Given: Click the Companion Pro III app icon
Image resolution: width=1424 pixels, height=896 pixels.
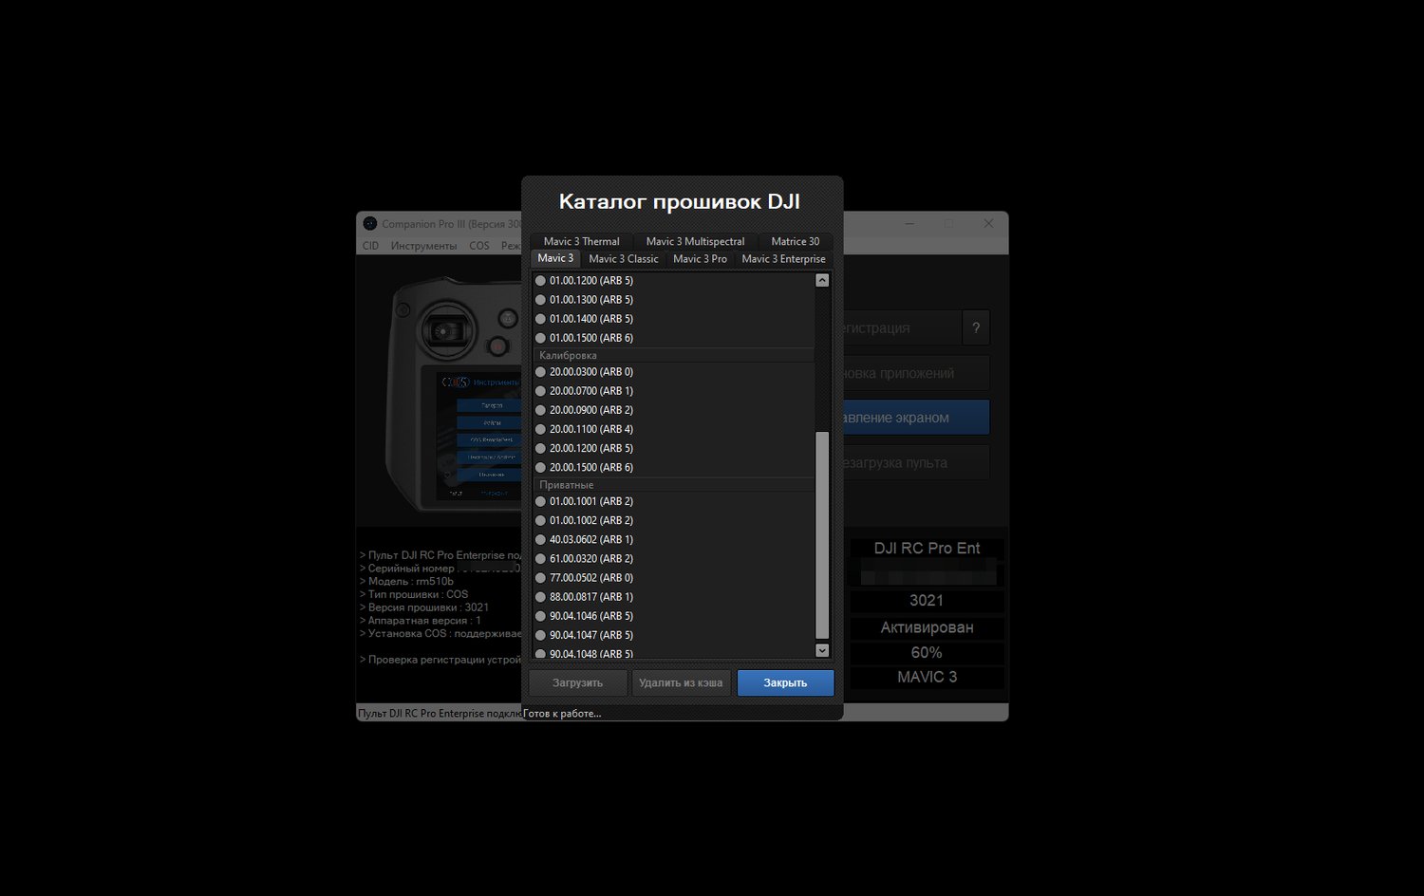Looking at the screenshot, I should coord(370,224).
